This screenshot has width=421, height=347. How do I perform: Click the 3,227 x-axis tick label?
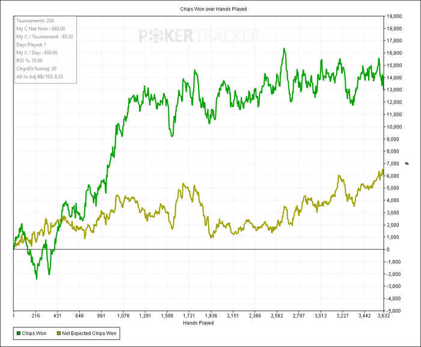[x=343, y=316]
